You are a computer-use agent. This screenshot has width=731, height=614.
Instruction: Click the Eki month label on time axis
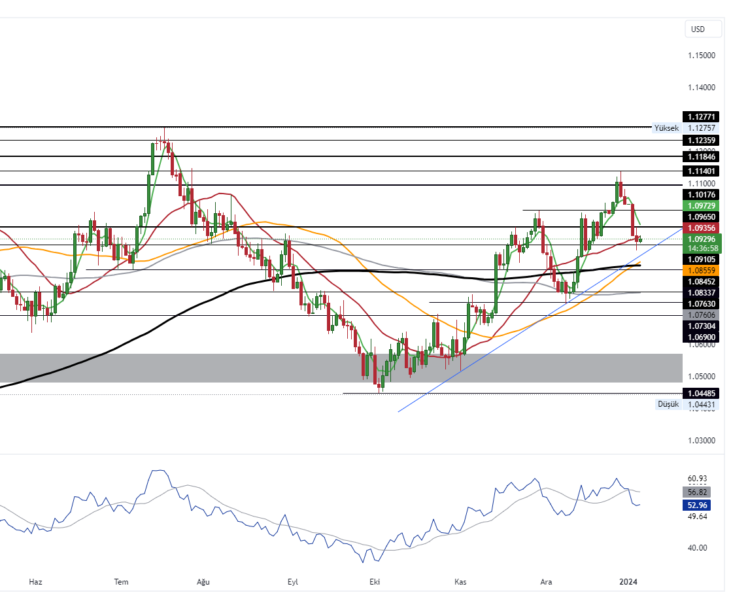[x=375, y=581]
